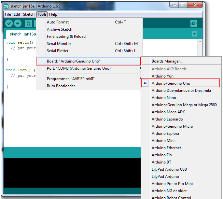Click the 'void loop()' code line
Viewport: 223px width, 199px height.
21,70
